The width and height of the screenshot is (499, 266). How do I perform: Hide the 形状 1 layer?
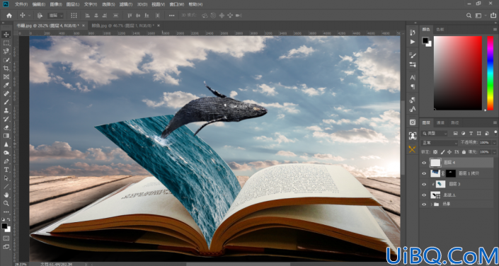pos(424,195)
